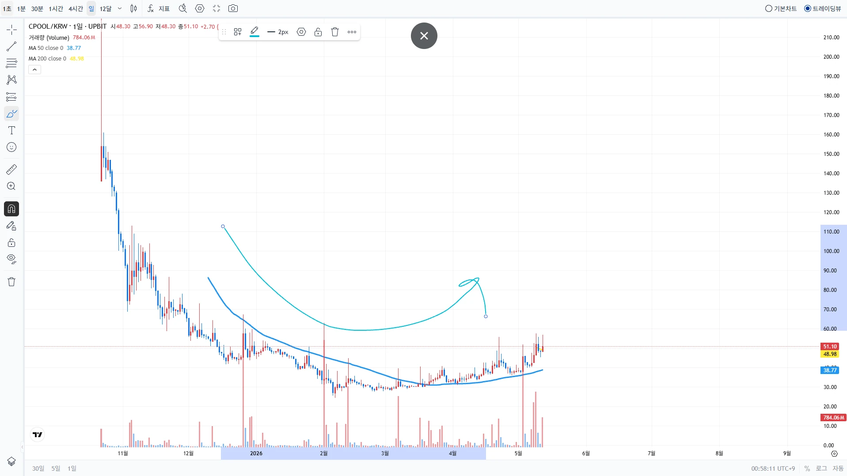
Task: Lock the selected drawing
Action: coord(318,32)
